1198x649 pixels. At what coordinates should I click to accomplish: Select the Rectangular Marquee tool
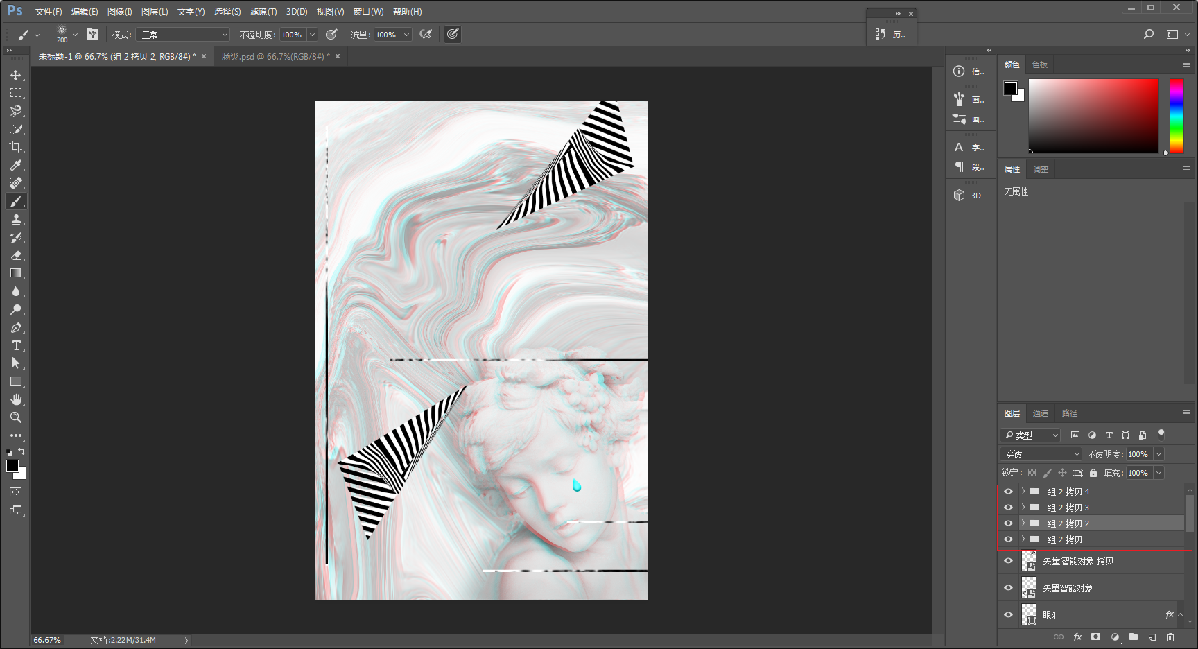click(x=16, y=93)
